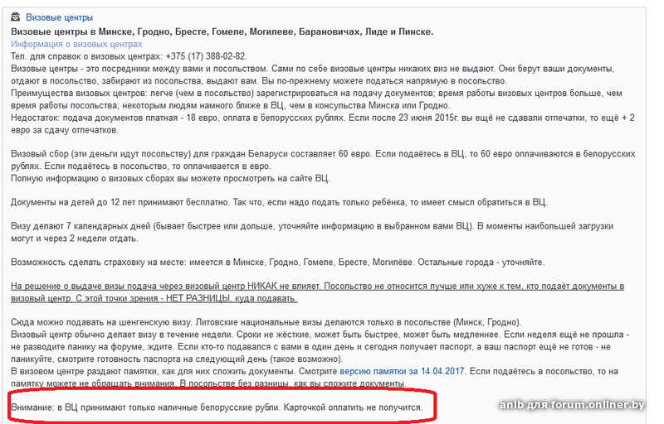
Task: Click the circled warning starting with Внимание
Action: click(217, 407)
